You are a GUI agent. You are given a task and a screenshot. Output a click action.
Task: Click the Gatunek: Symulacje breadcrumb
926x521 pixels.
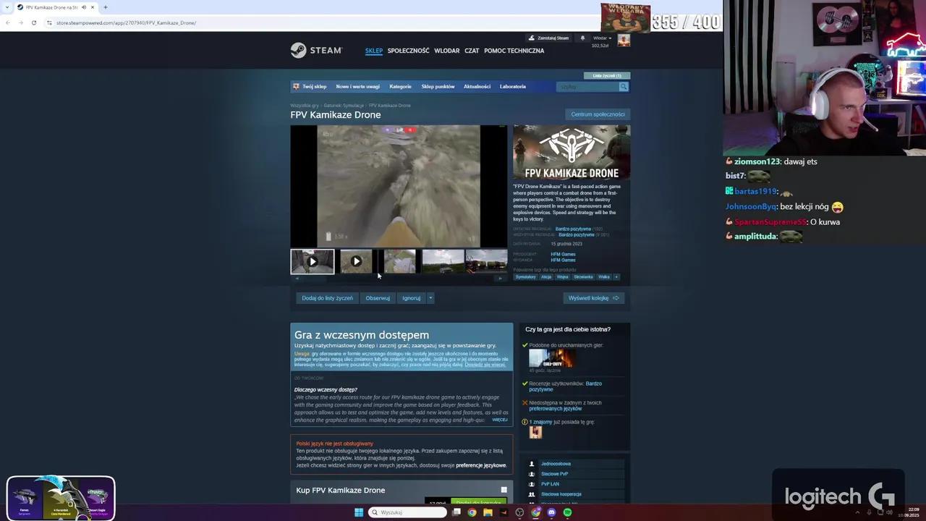[x=344, y=106]
